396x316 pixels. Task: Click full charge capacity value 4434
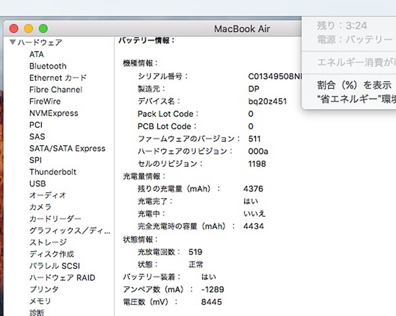tap(253, 226)
